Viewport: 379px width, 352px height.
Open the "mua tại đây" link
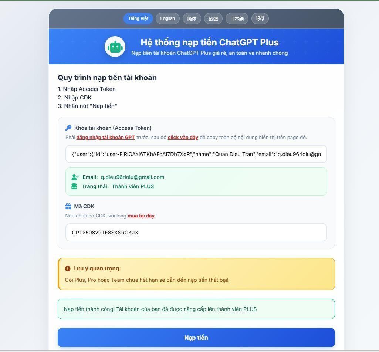141,216
